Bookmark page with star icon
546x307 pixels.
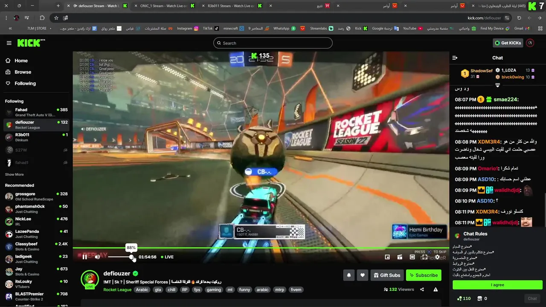tap(56, 18)
